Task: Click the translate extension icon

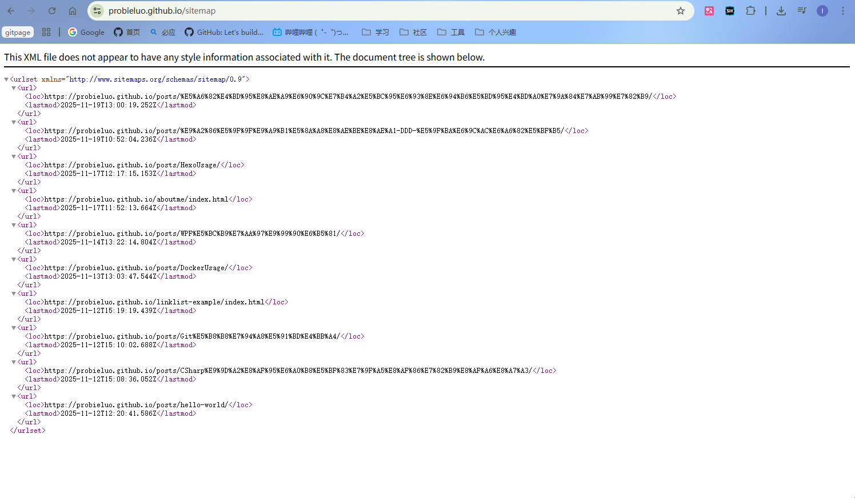Action: point(709,11)
